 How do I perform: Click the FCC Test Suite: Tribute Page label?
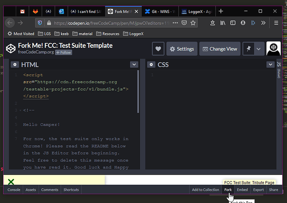(249, 183)
